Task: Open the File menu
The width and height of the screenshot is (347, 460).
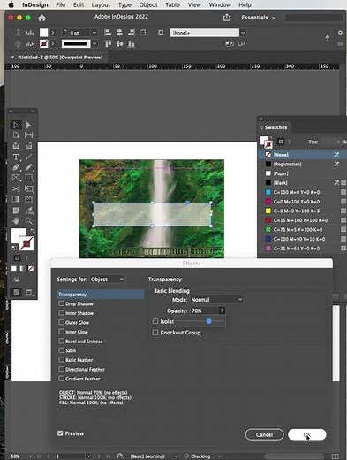Action: (x=61, y=4)
